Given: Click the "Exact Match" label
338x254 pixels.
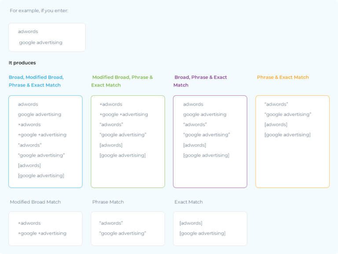Looking at the screenshot, I should [x=188, y=202].
